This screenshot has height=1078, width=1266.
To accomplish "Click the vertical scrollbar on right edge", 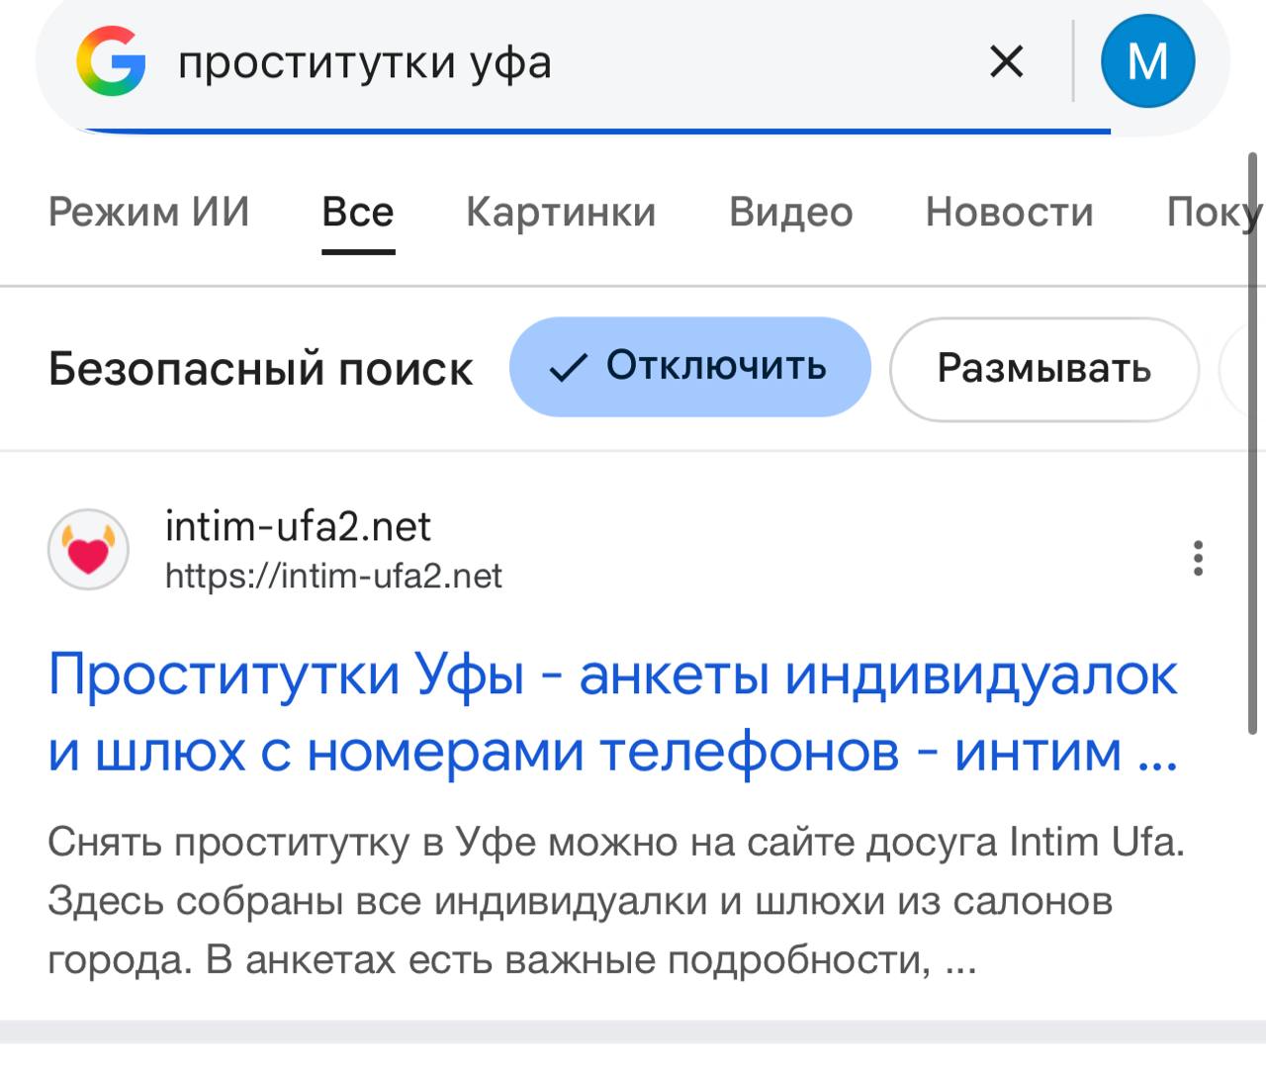I will pos(1254,443).
